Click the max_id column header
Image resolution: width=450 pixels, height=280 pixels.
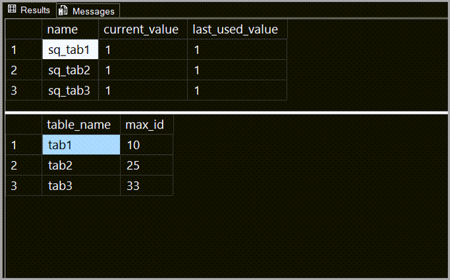(x=147, y=124)
